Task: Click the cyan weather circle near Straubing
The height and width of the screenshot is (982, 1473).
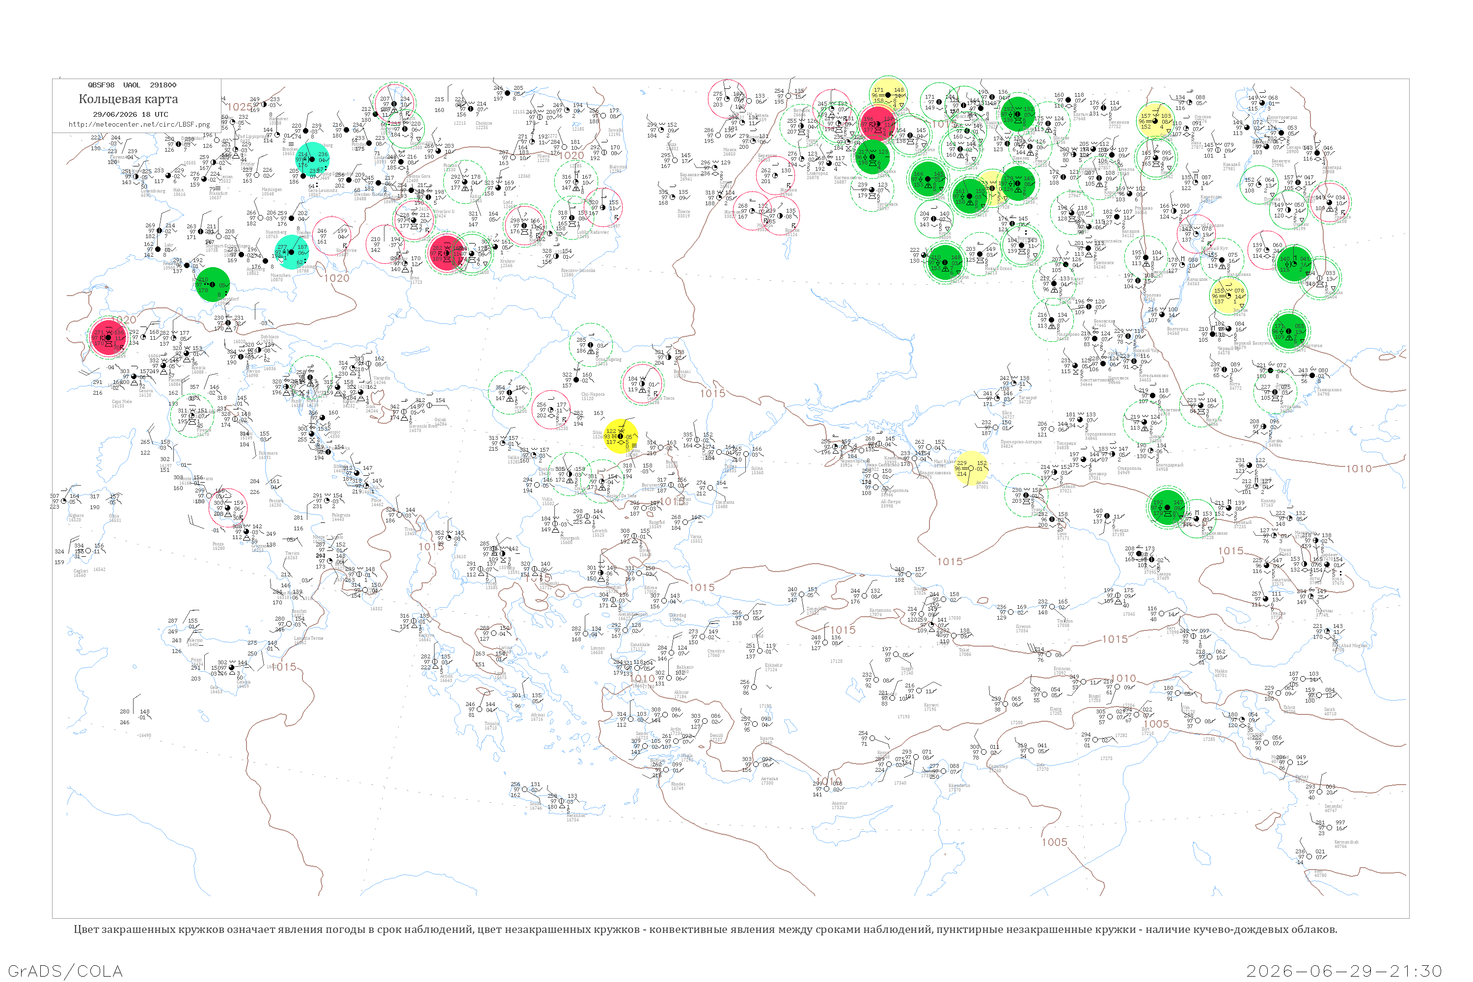Action: coord(291,252)
